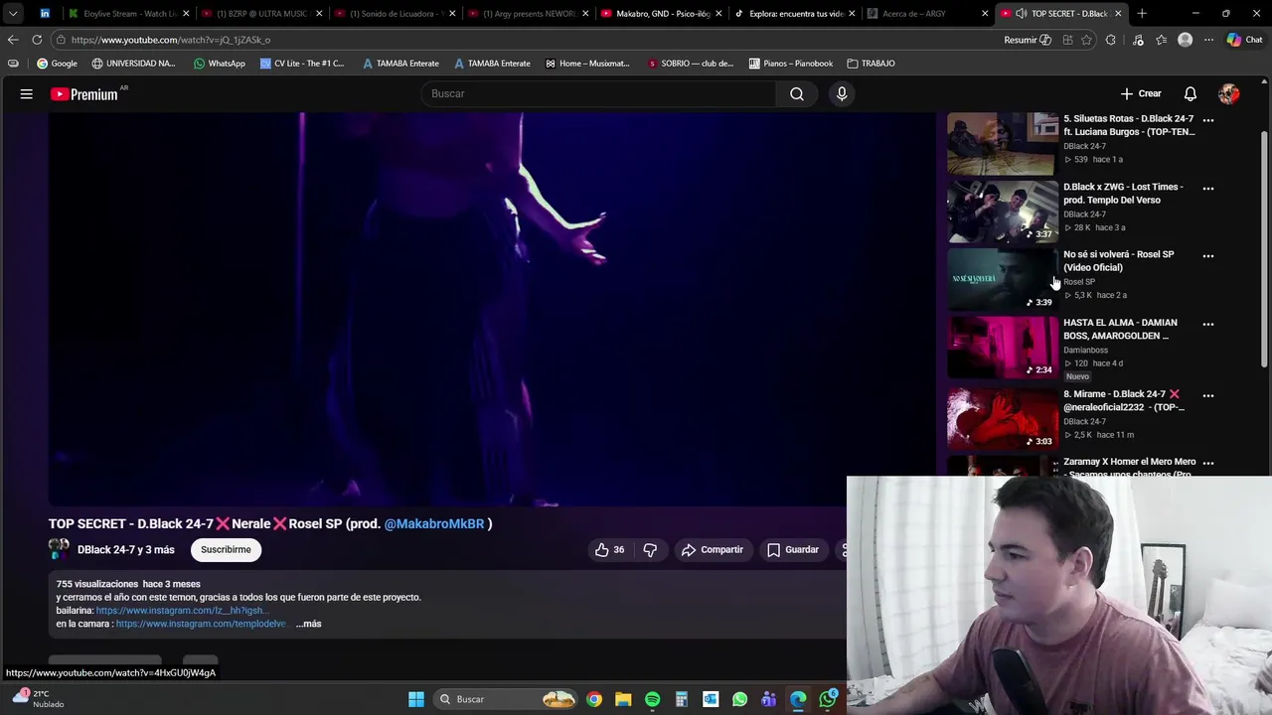Screen dimensions: 1272x715
Task: Open Microsoft Teams from taskbar
Action: pos(768,699)
